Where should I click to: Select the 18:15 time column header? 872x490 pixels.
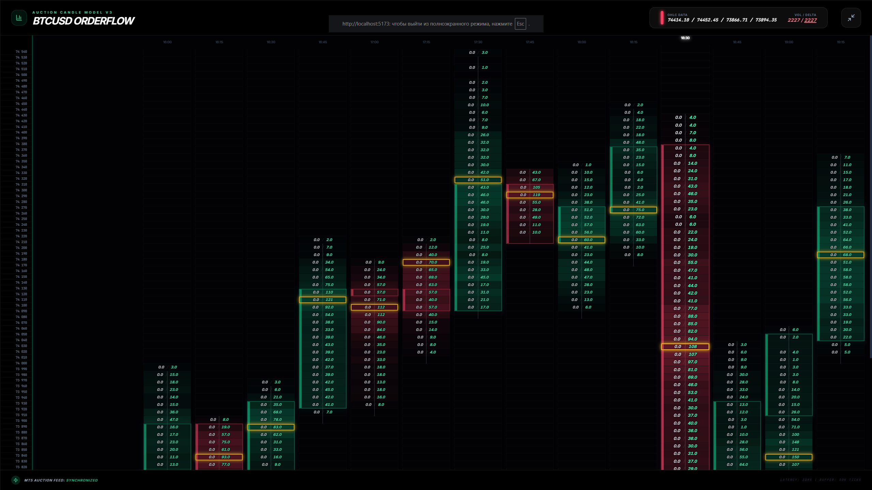633,42
